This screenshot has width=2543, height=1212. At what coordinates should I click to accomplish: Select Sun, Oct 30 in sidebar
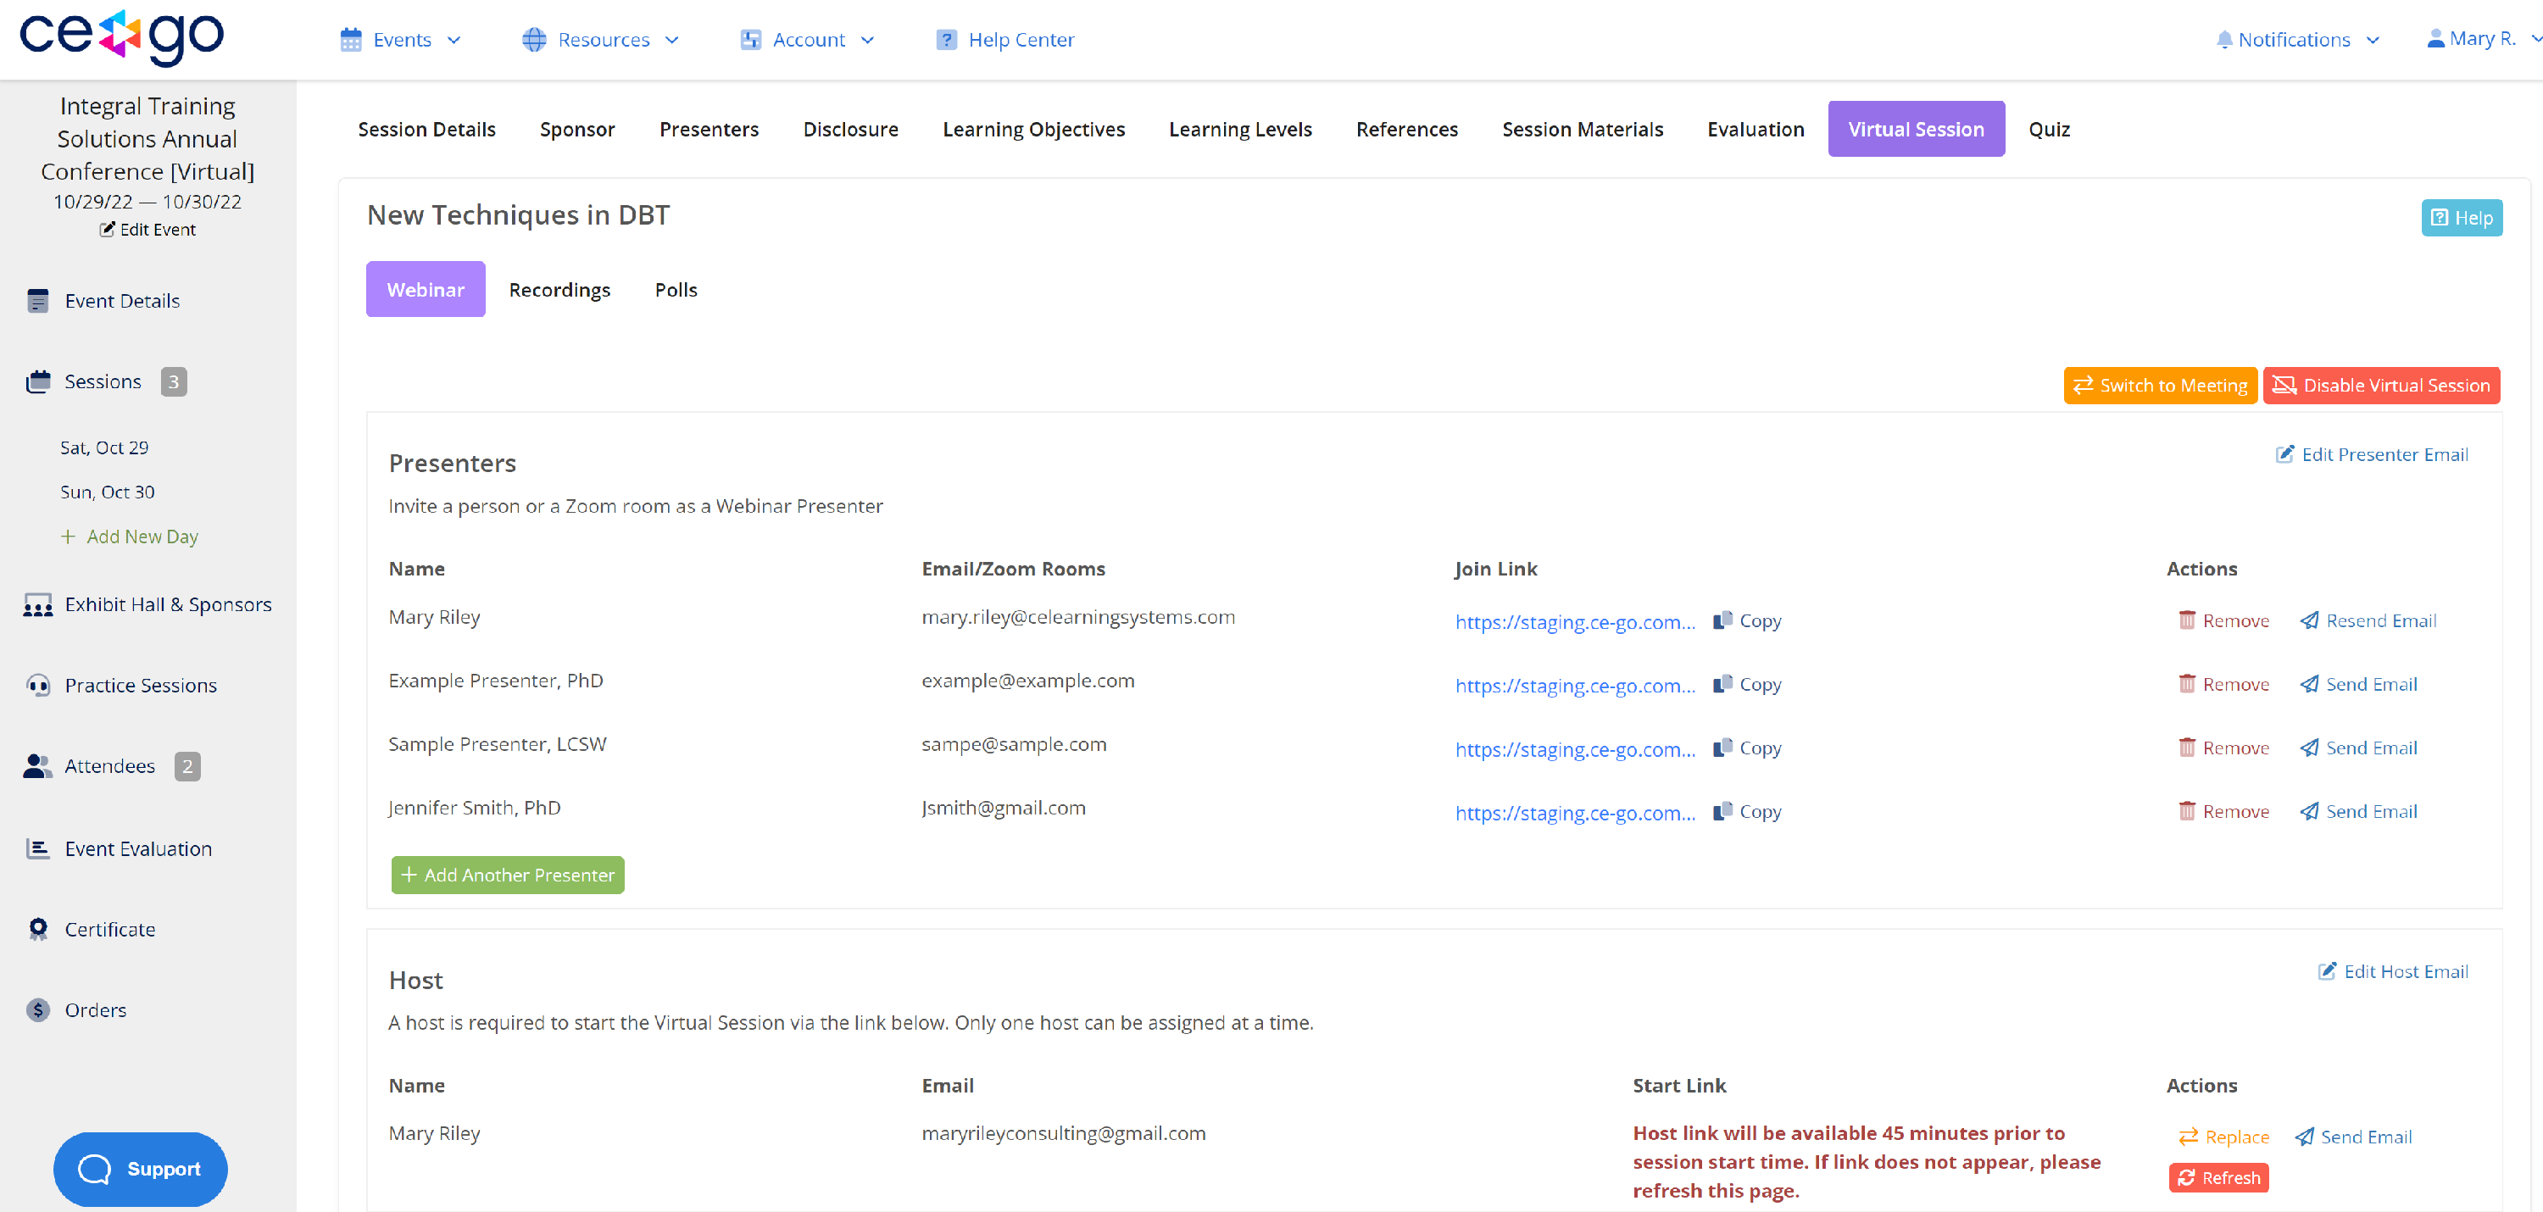pos(108,492)
